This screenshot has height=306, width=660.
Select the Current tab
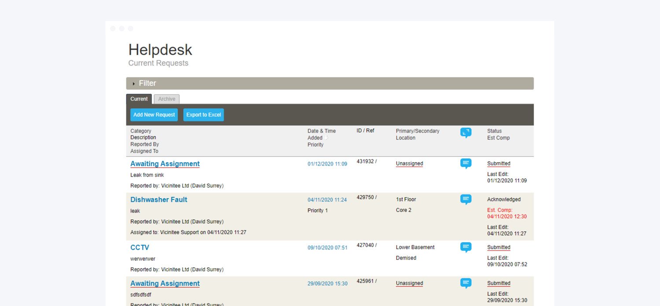tap(139, 99)
